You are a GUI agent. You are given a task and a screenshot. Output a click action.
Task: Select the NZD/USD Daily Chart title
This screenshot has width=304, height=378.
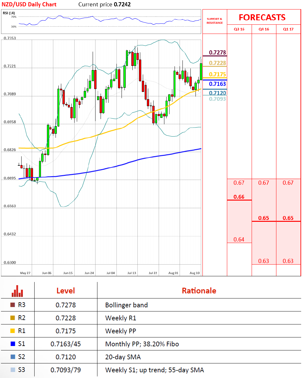[29, 4]
